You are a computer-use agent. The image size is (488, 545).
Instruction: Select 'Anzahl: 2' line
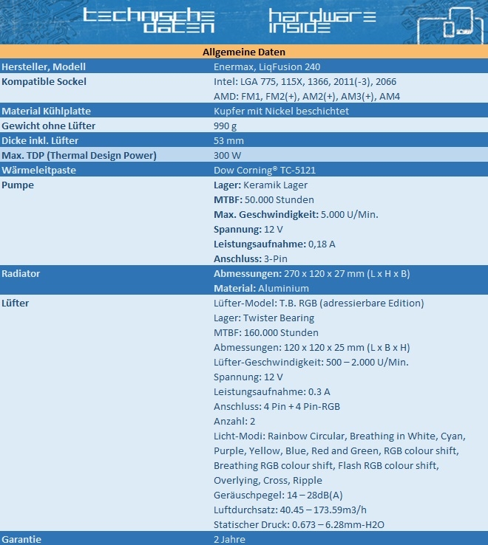coord(234,421)
